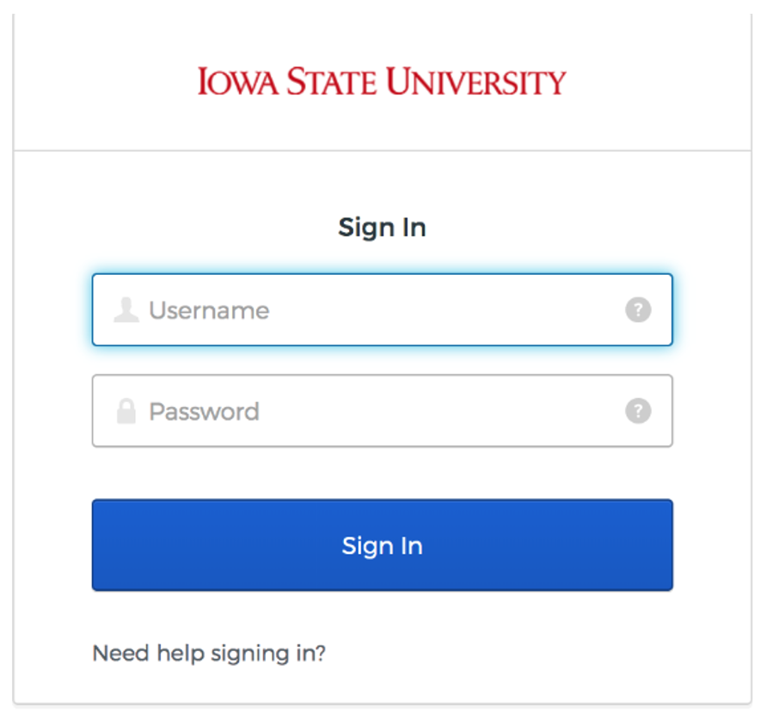
Task: Click the Sign In page heading
Action: 382,227
